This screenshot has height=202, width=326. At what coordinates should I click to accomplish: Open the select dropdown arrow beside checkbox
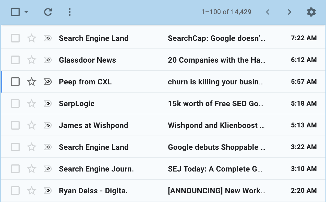26,12
